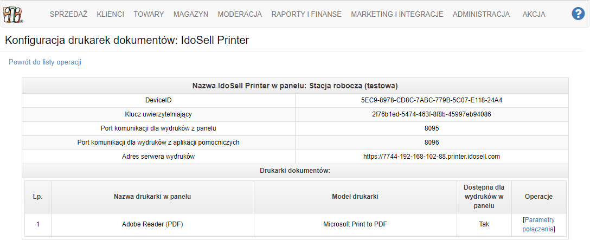Open the blue help question mark icon

coord(578,14)
